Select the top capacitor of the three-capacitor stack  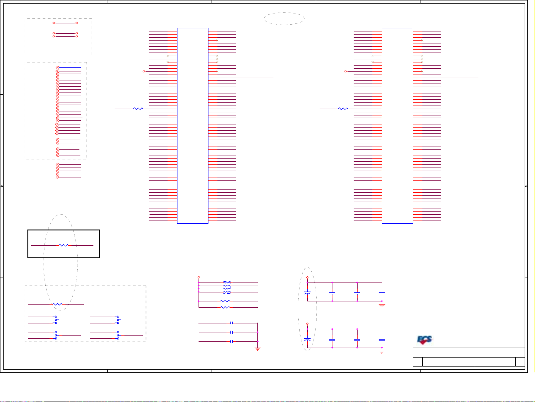pyautogui.click(x=231, y=323)
